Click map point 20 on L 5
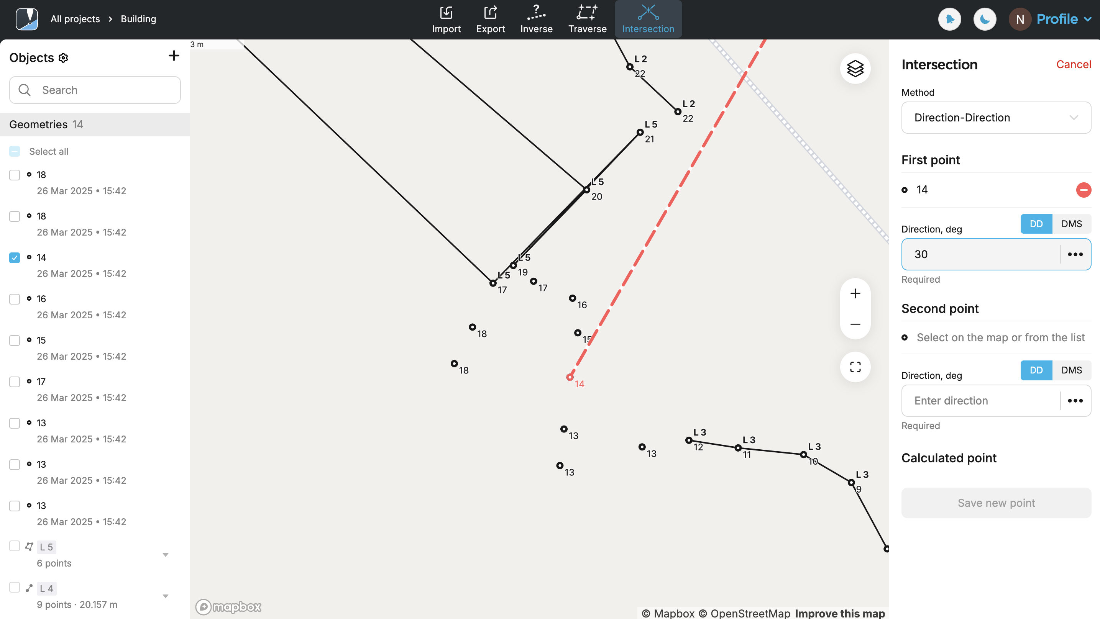 (586, 190)
